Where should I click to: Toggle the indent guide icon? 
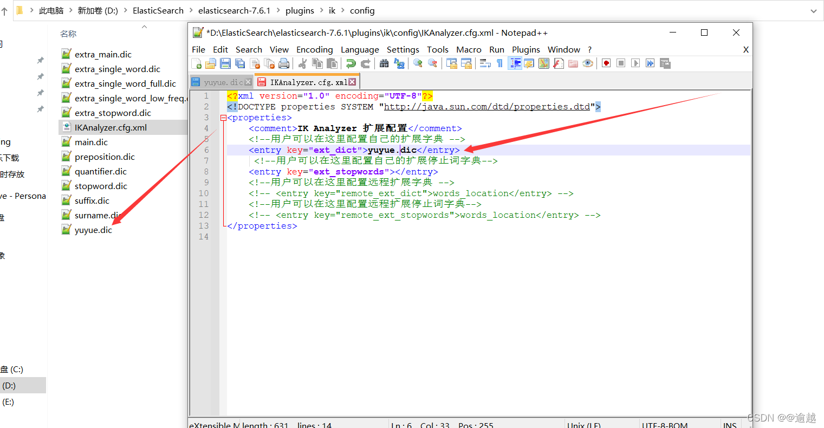515,63
